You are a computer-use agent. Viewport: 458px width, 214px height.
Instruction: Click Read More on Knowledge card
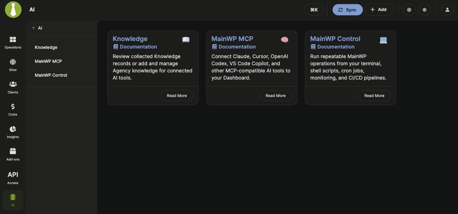[177, 96]
